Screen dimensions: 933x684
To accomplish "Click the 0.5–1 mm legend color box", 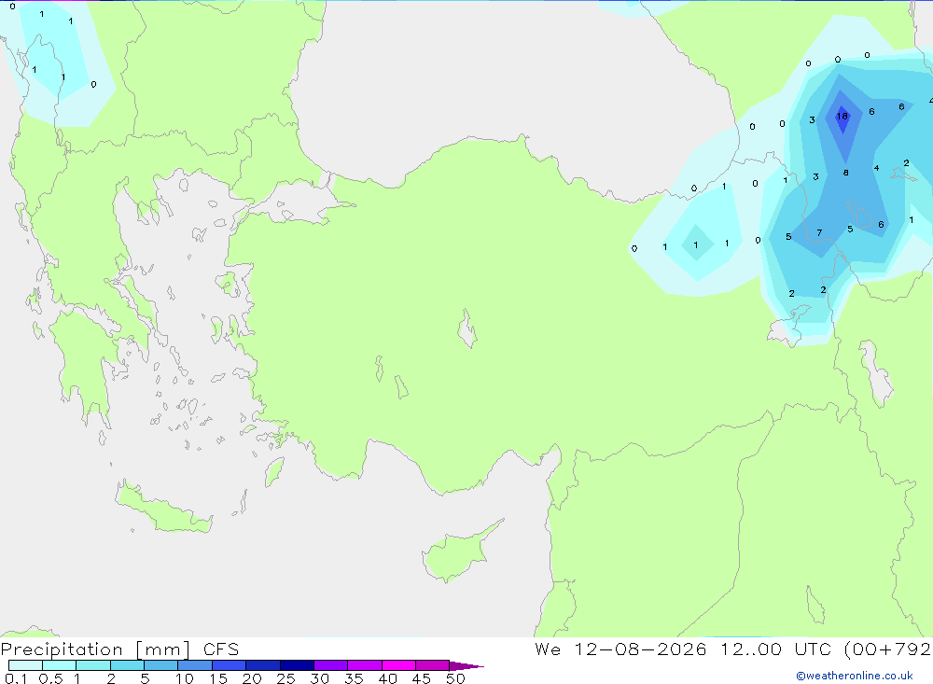I will click(60, 665).
